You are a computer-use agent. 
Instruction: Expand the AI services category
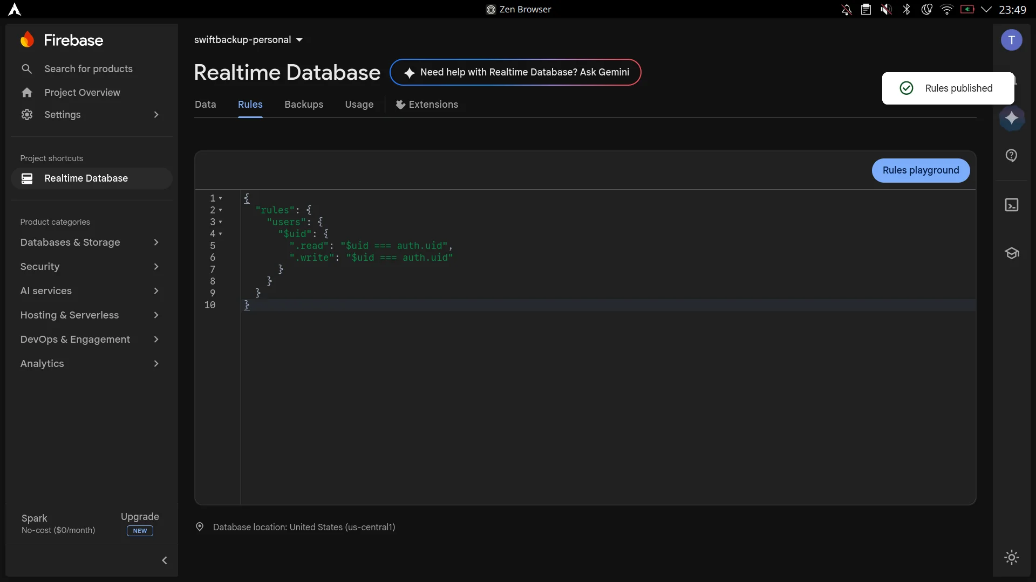(156, 291)
